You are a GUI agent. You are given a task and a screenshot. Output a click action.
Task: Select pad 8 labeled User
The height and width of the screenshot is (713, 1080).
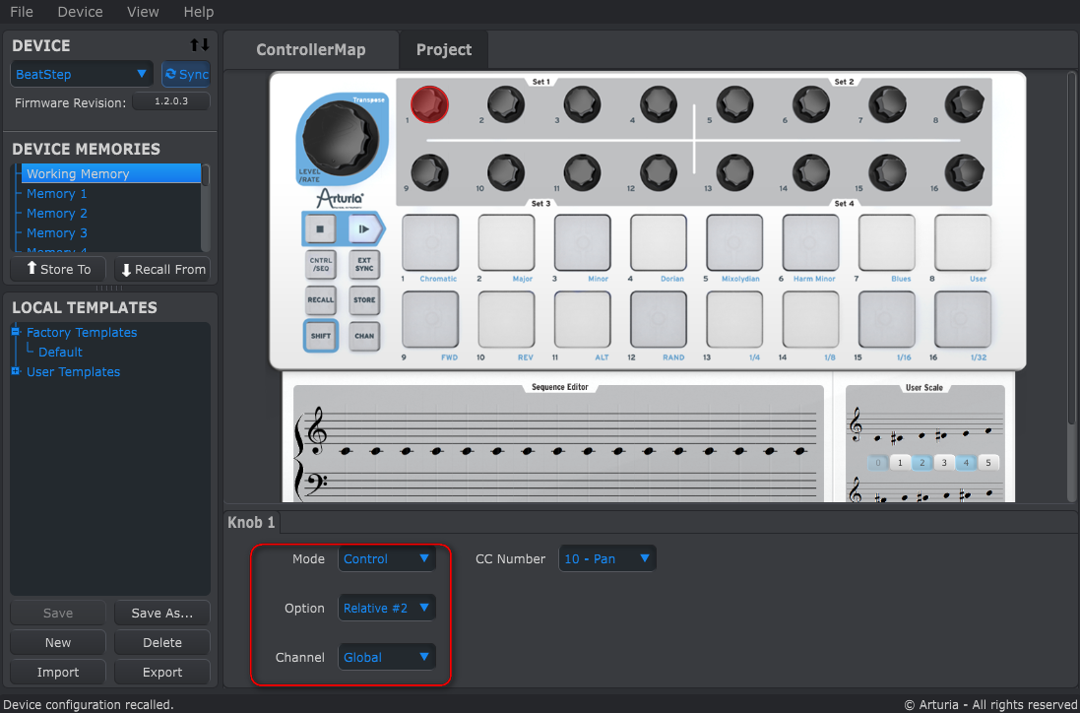coord(962,242)
